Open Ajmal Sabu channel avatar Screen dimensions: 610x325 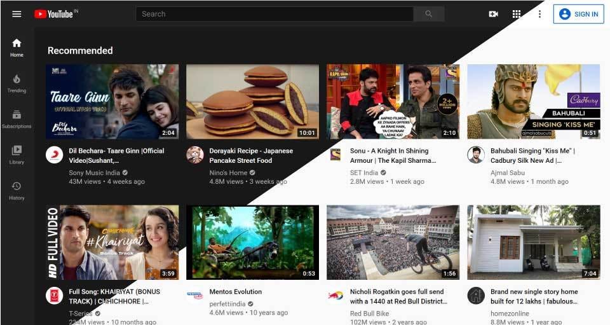(476, 155)
